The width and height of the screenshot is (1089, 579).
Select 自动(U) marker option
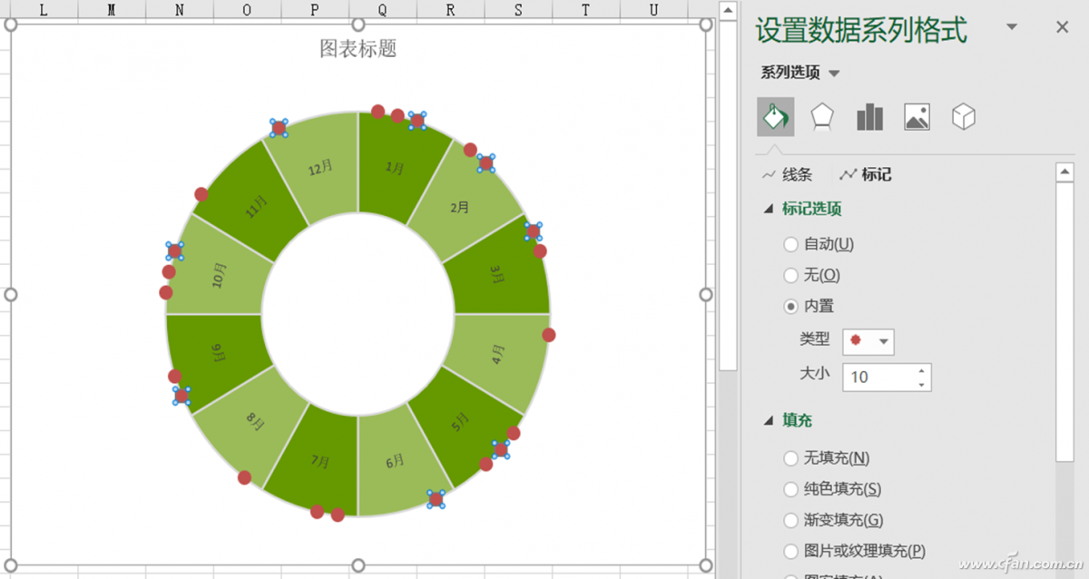[x=819, y=244]
